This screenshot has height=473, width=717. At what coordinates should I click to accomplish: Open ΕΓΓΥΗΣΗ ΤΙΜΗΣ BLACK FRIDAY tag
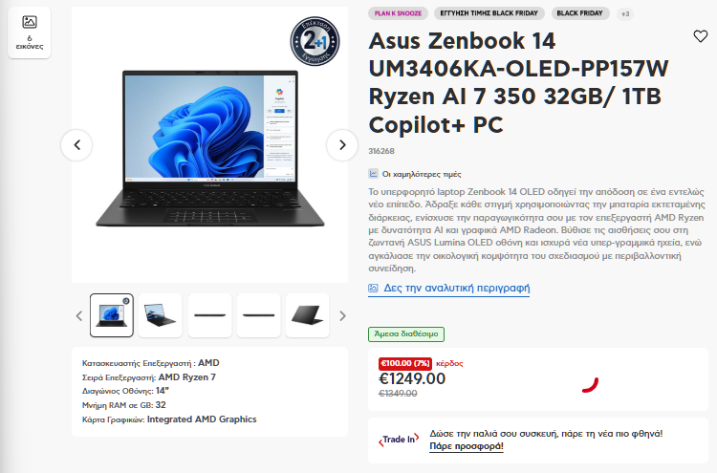pos(489,13)
